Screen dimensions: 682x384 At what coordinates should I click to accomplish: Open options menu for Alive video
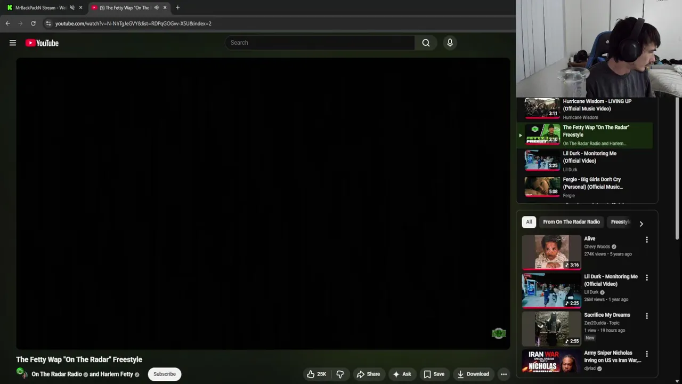pos(647,240)
